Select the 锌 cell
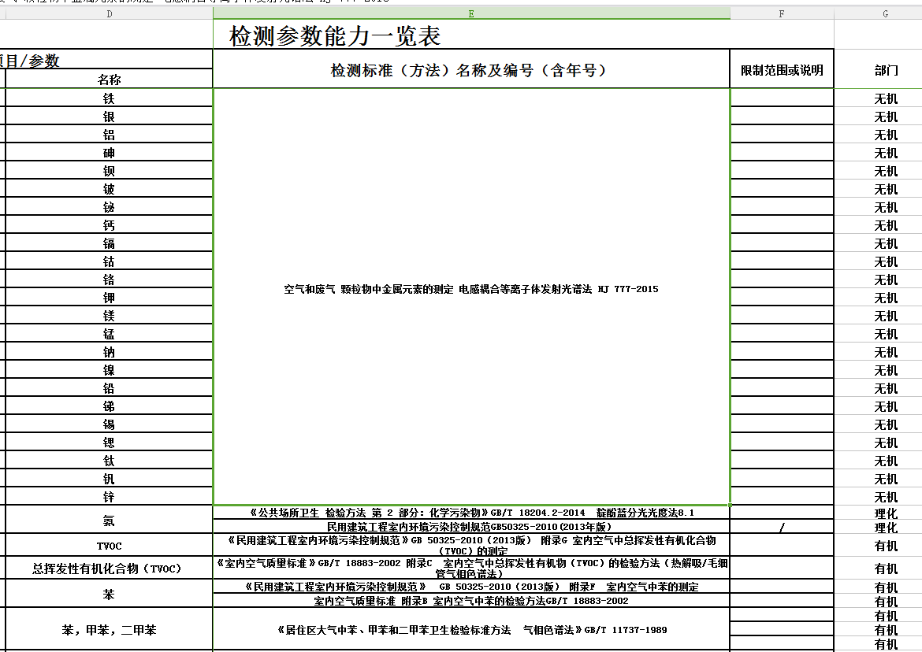This screenshot has height=652, width=922. click(x=109, y=497)
